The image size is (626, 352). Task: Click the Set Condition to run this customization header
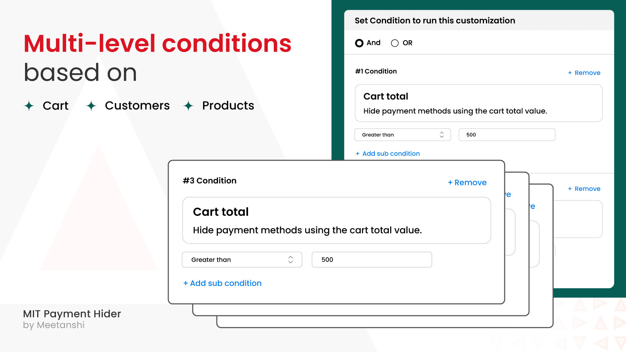tap(435, 21)
